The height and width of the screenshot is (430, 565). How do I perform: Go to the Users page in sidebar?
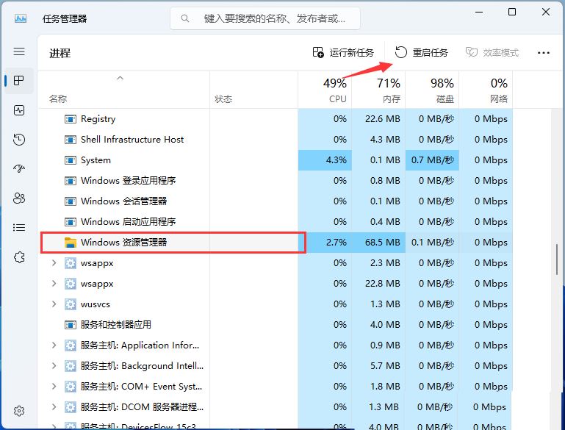click(19, 198)
